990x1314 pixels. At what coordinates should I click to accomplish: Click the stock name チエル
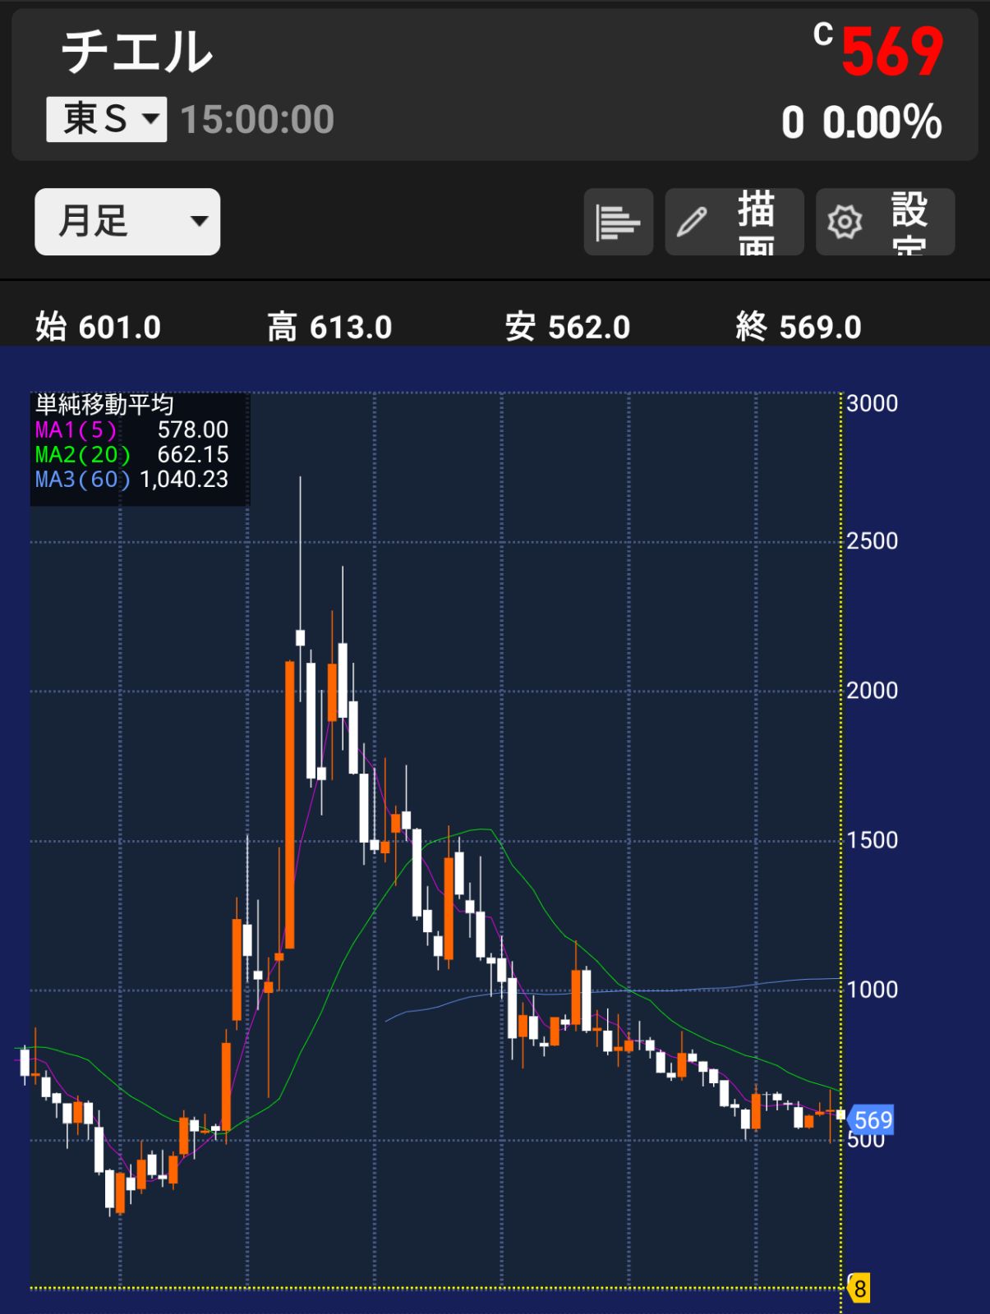point(137,52)
